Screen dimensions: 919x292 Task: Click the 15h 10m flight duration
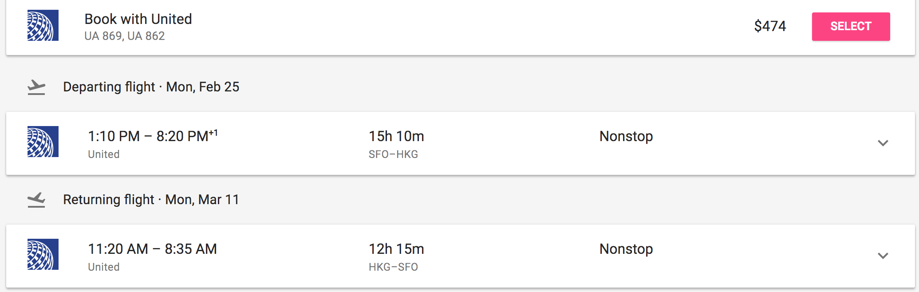click(396, 136)
